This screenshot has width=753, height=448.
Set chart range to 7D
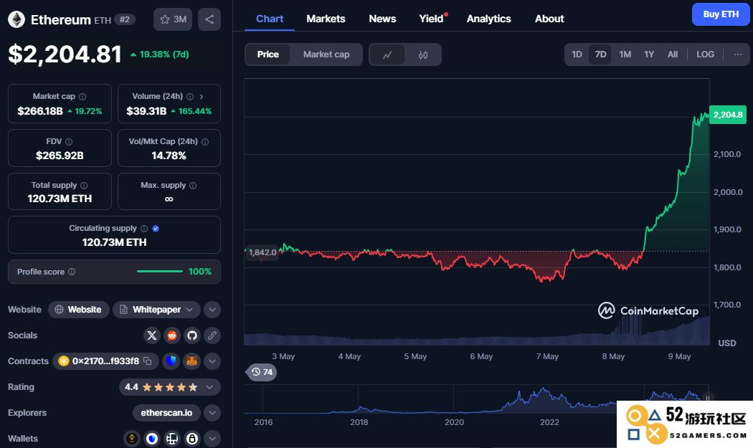coord(600,54)
